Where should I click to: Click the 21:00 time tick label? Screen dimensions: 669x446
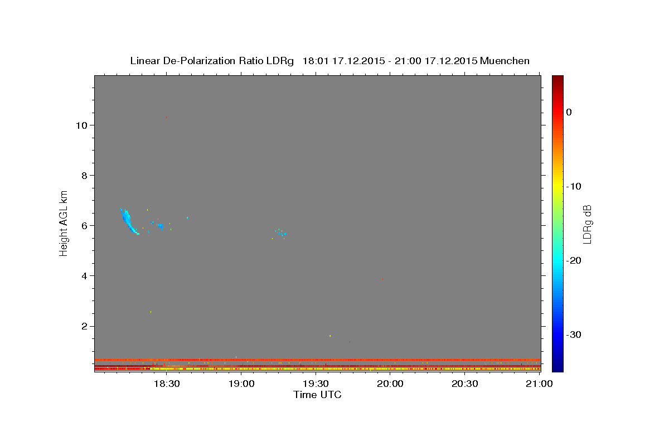click(539, 384)
